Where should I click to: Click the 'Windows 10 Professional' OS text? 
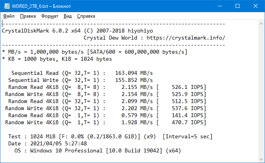click(66, 151)
